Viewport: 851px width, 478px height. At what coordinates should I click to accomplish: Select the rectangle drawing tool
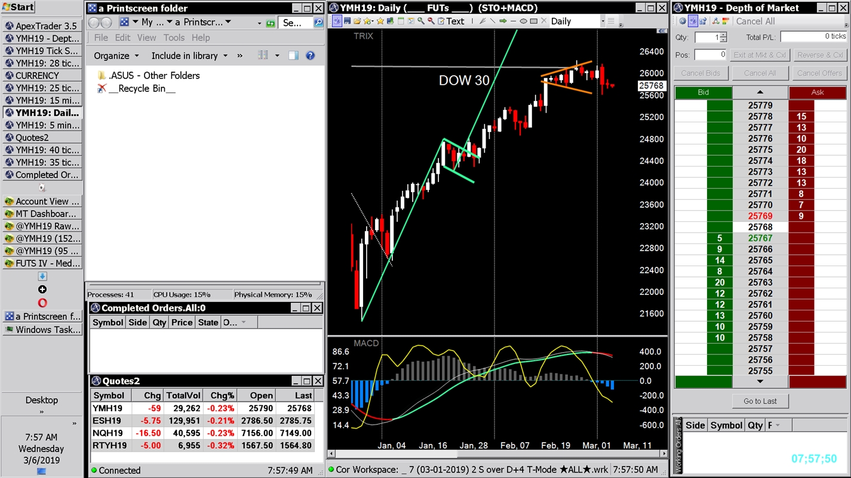pos(533,21)
